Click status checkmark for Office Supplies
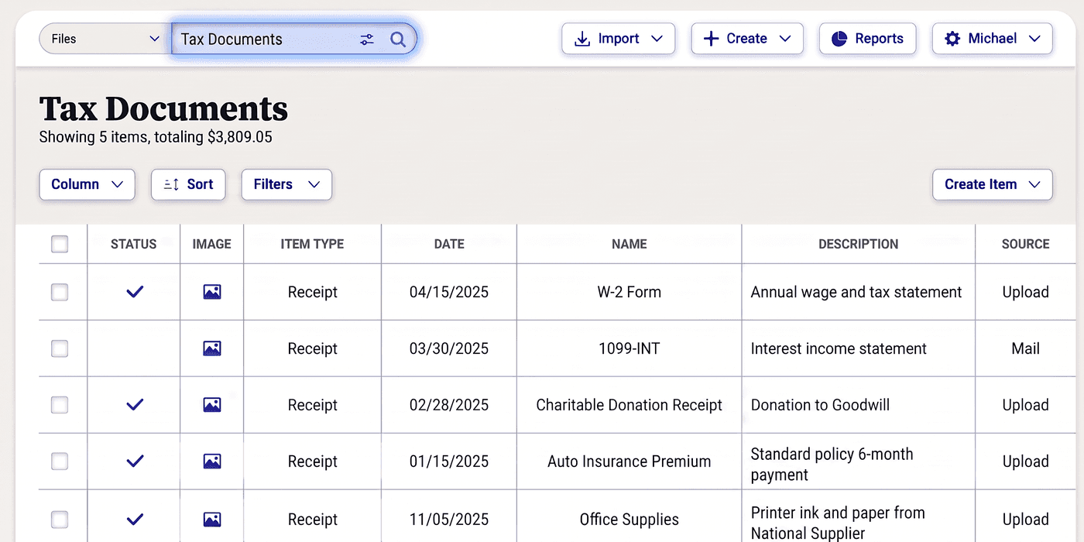This screenshot has height=542, width=1084. point(135,520)
